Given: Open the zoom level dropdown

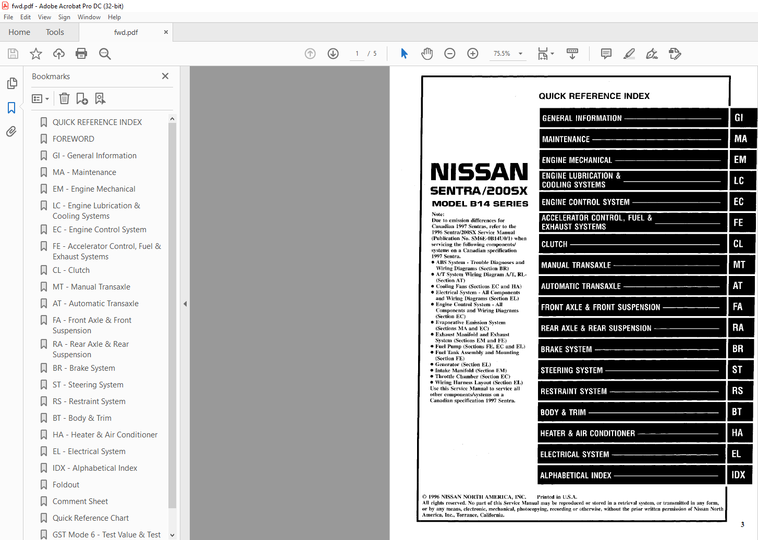Looking at the screenshot, I should (520, 54).
